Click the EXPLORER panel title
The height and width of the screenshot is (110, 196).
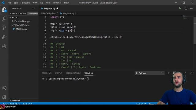[16, 9]
